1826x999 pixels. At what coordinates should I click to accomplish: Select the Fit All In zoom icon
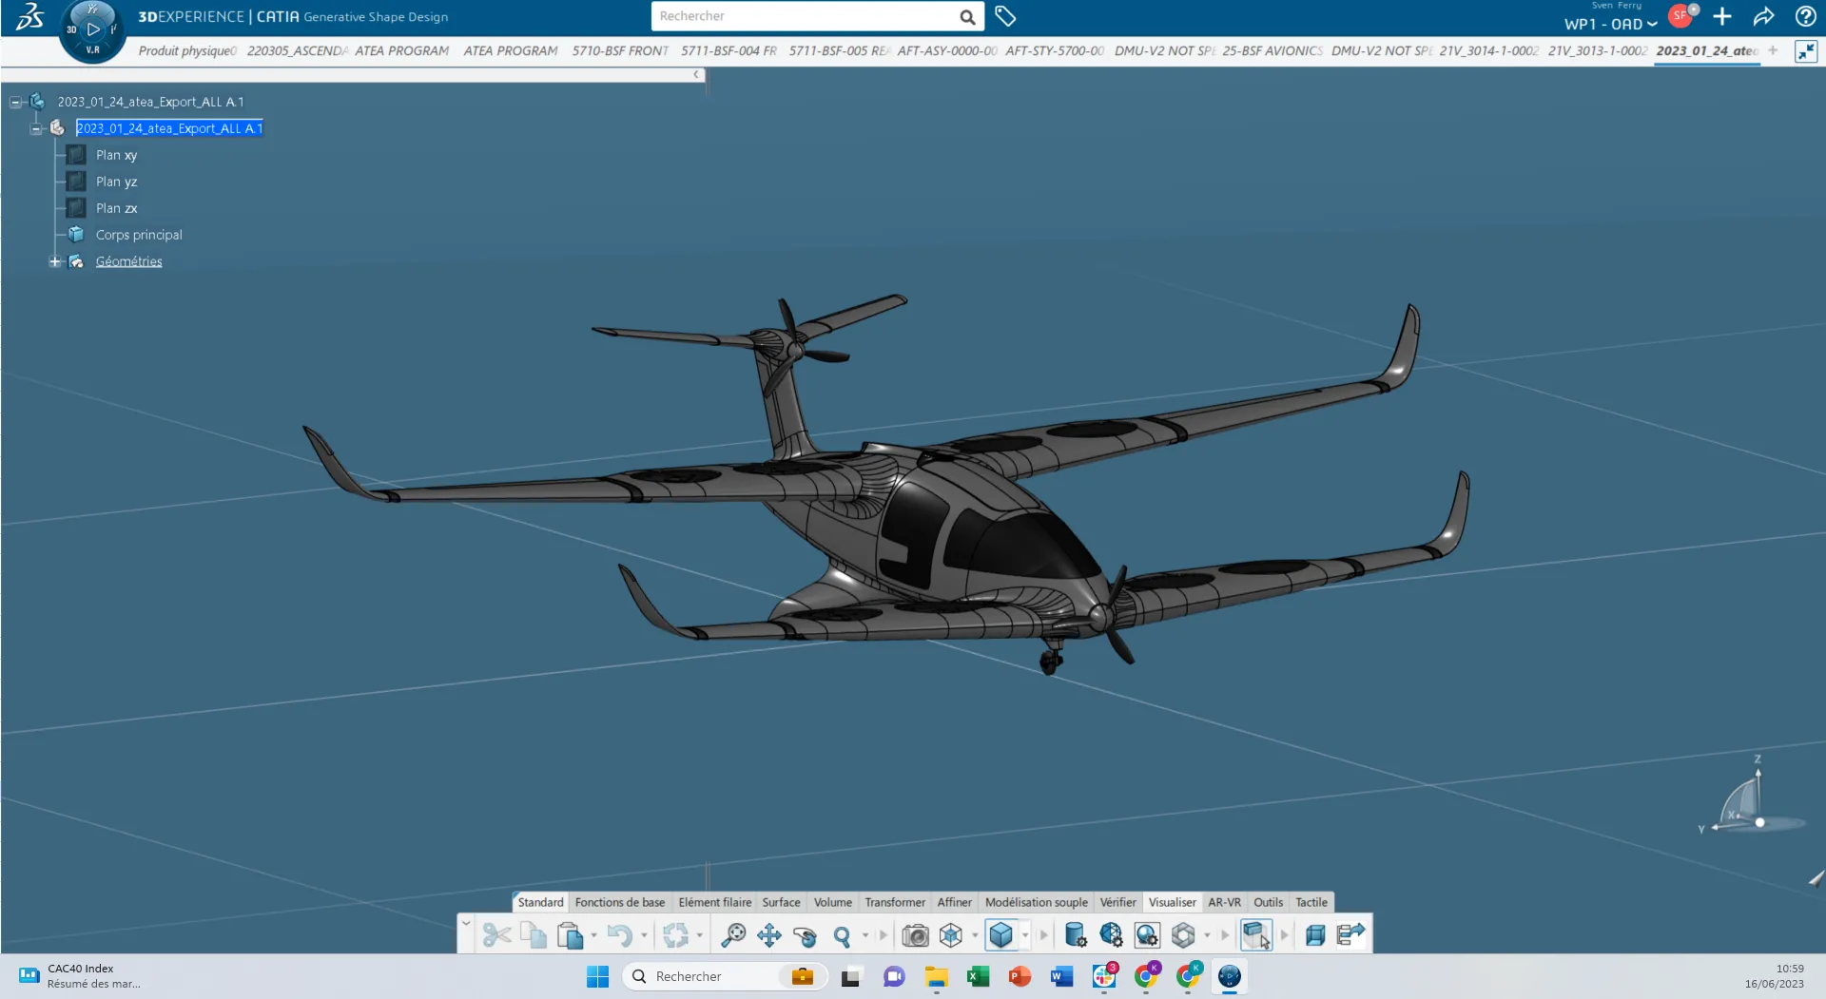click(x=733, y=935)
